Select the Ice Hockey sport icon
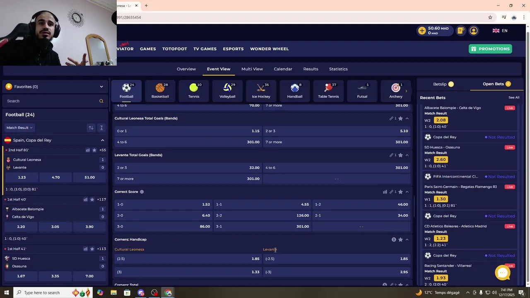 pos(261,91)
